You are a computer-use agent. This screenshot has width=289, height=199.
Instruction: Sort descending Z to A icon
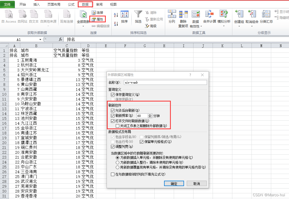(x=116, y=23)
